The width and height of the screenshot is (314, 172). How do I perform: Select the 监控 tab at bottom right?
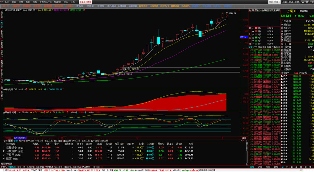coord(252,167)
